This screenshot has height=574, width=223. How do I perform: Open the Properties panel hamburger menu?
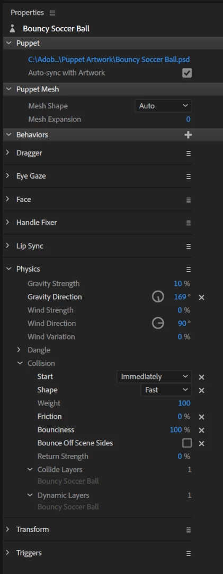pyautogui.click(x=52, y=13)
